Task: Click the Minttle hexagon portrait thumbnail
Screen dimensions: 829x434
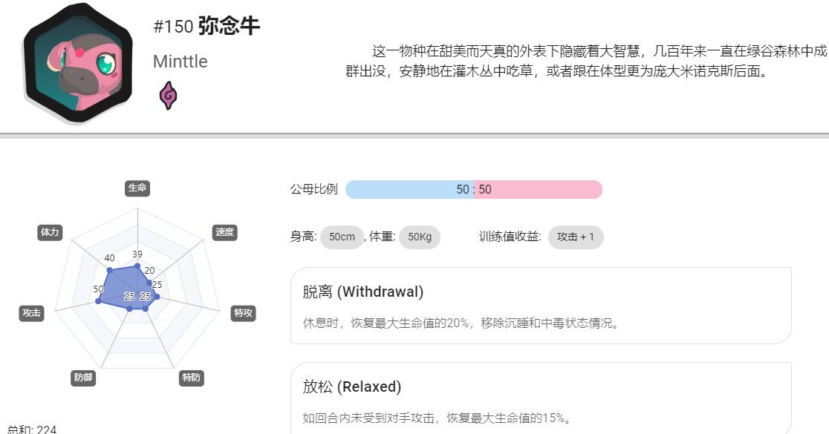Action: click(78, 63)
